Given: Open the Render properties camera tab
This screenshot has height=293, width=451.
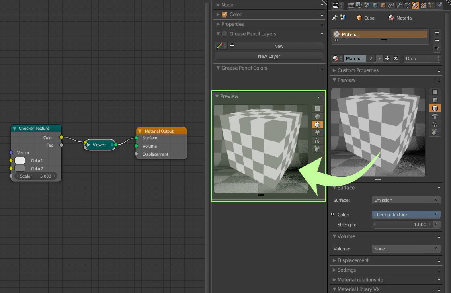Looking at the screenshot, I should tap(351, 5).
